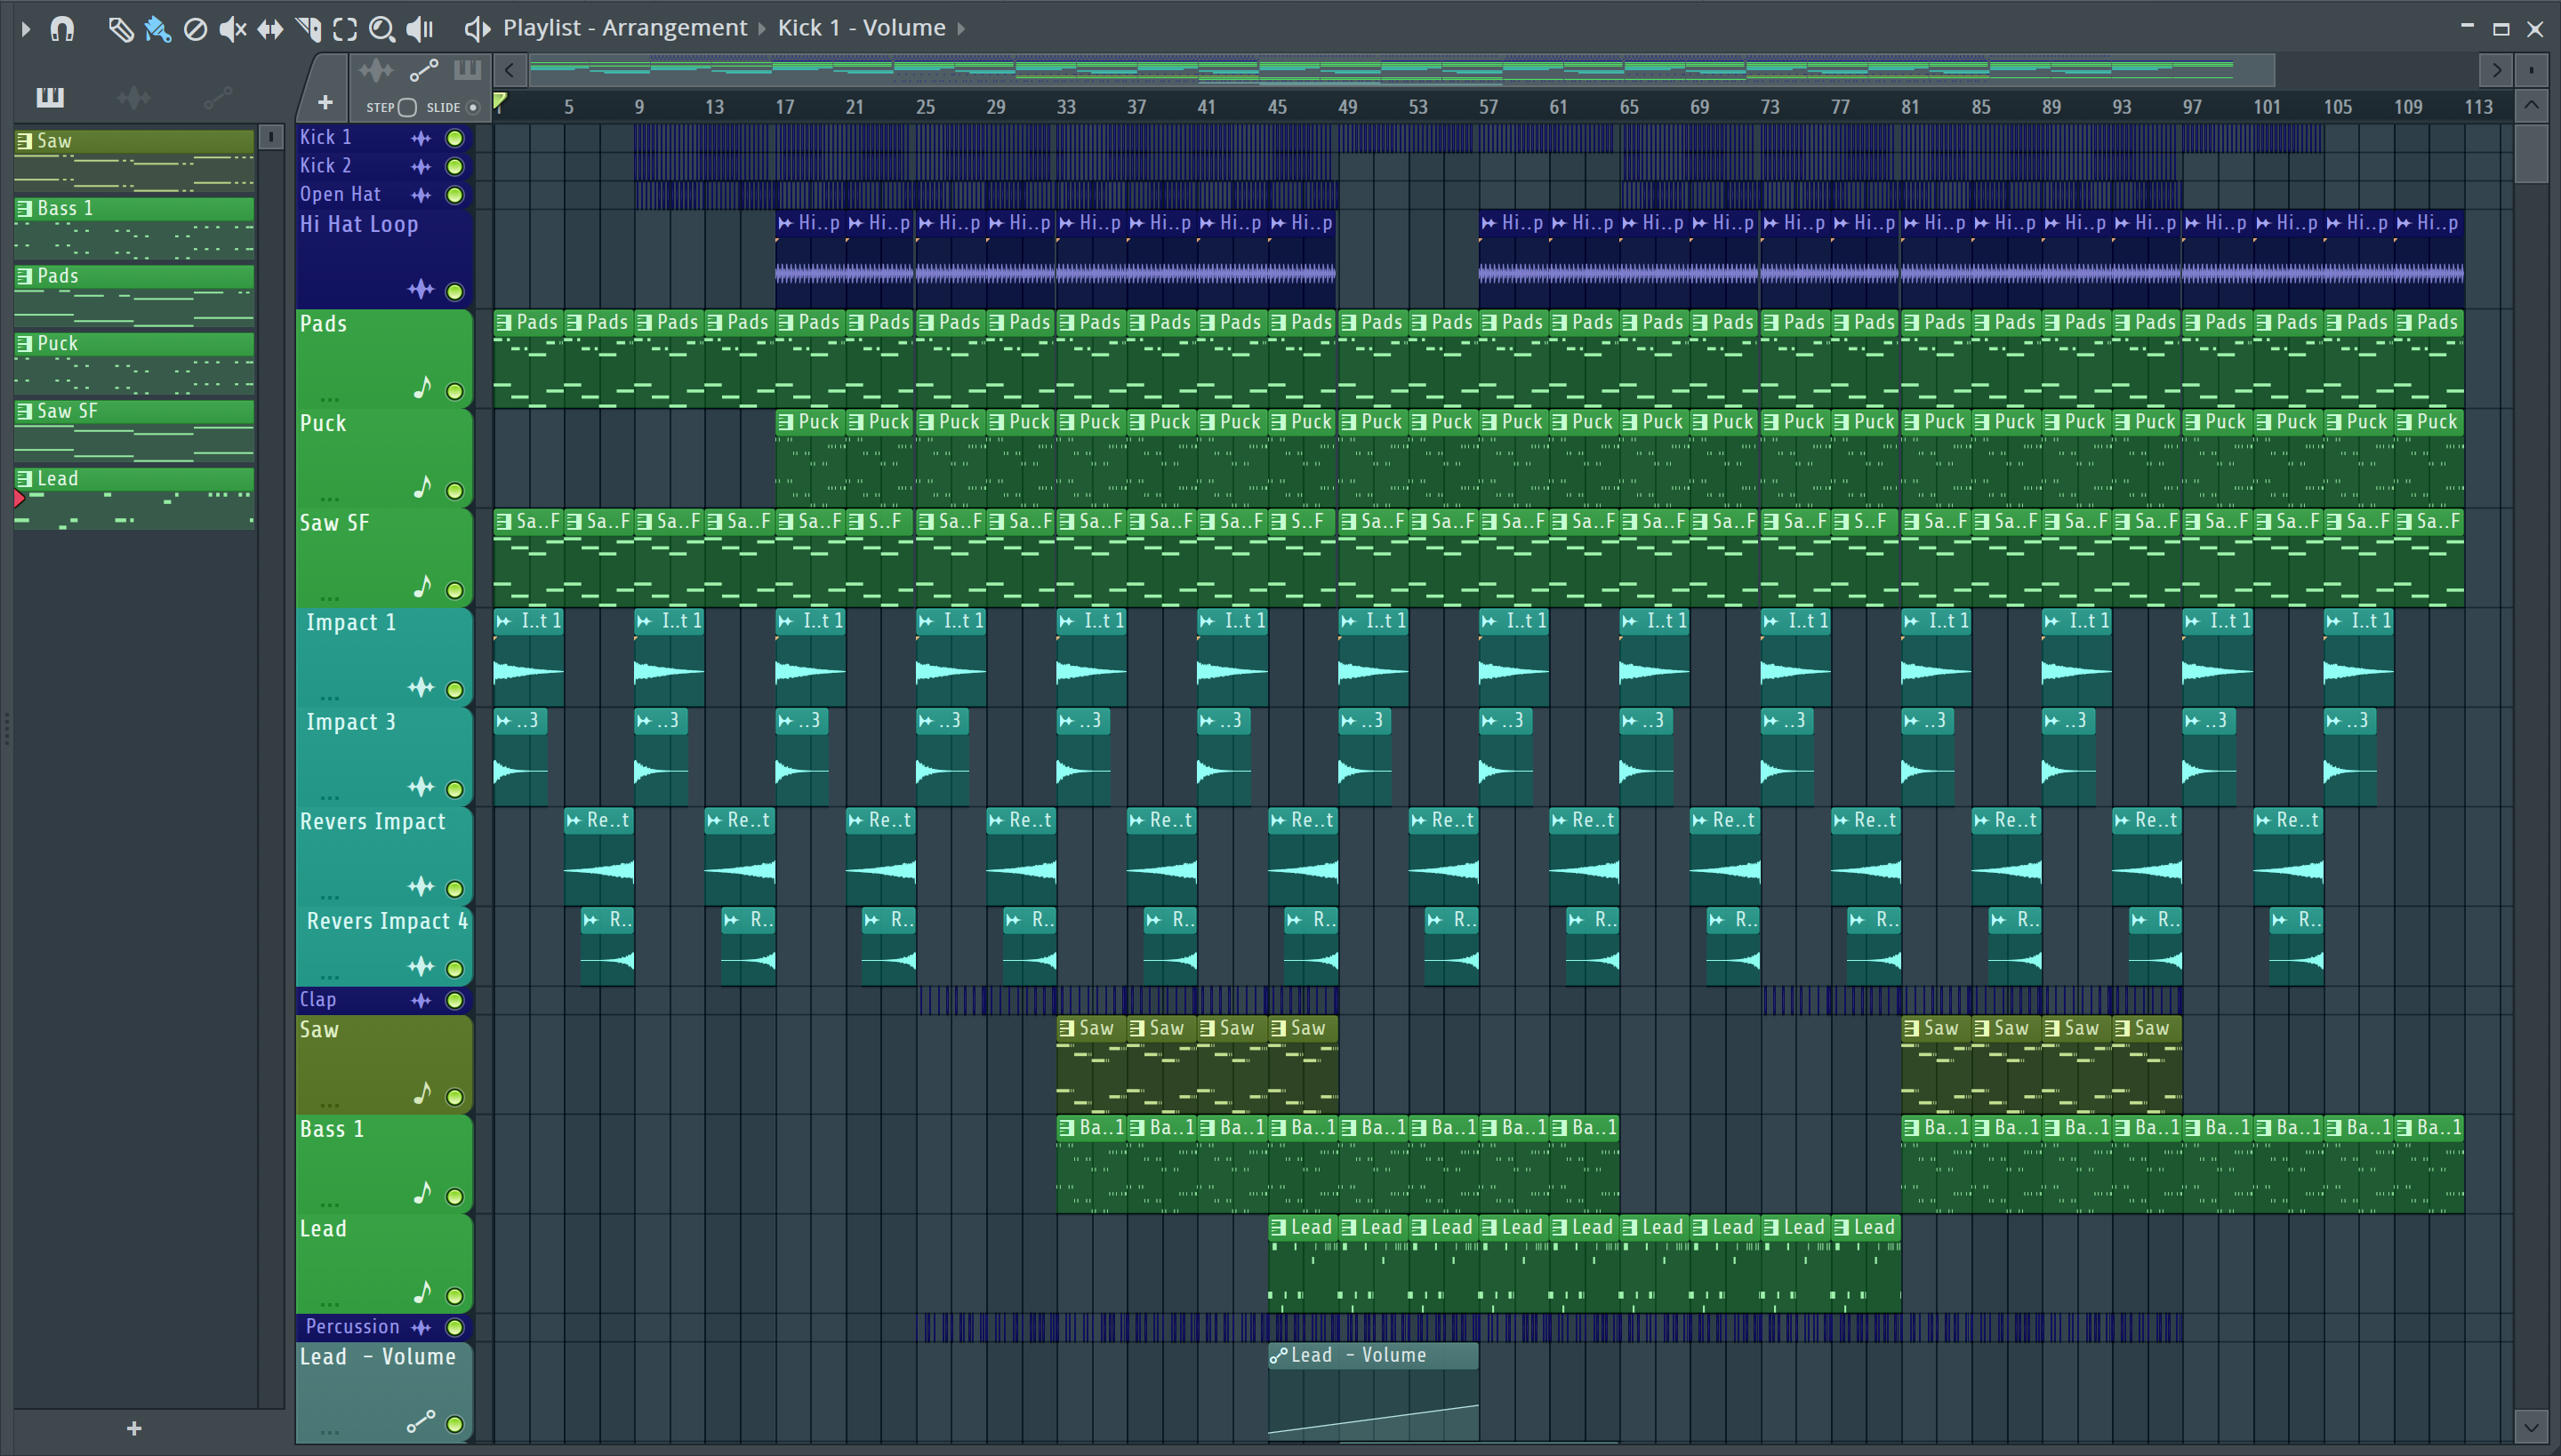Click the note icon on Bass 1 track
Viewport: 2561px width, 1456px height.
422,1193
